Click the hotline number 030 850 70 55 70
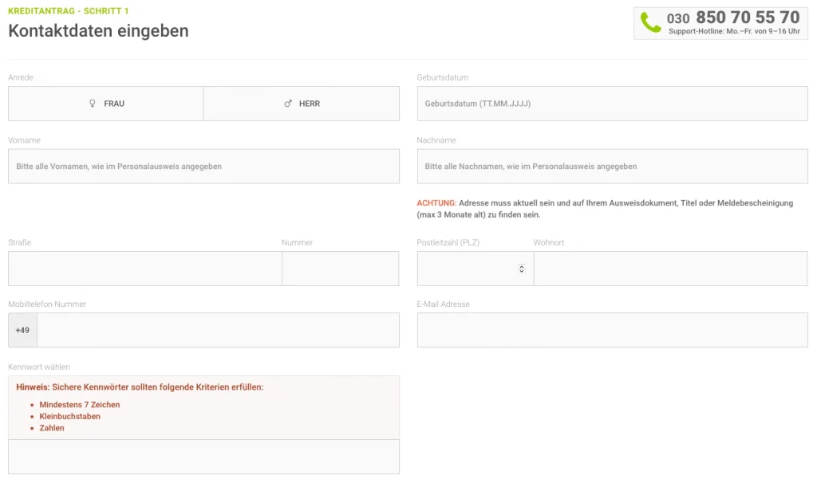Viewport: 817px width, 483px height. (x=732, y=18)
